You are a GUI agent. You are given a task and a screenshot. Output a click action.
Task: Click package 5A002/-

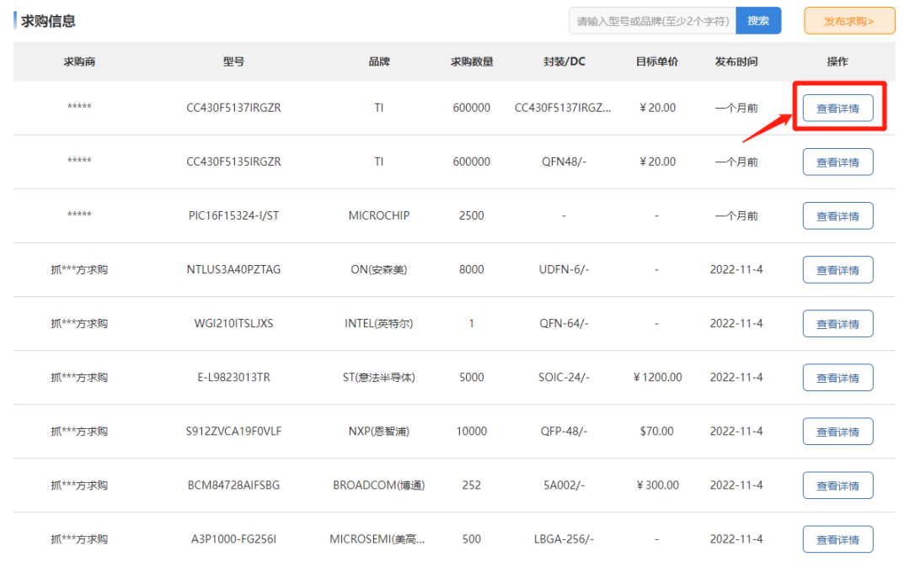[x=564, y=485]
